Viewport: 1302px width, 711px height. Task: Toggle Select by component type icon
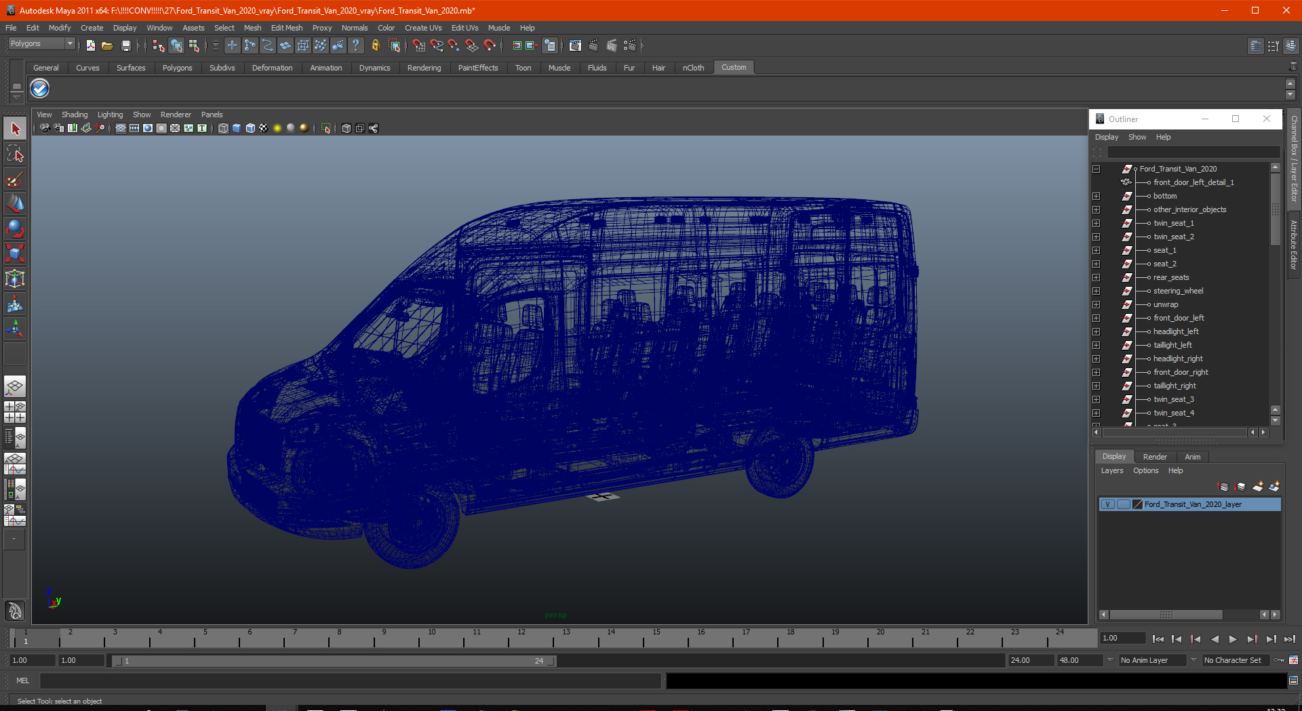(194, 45)
